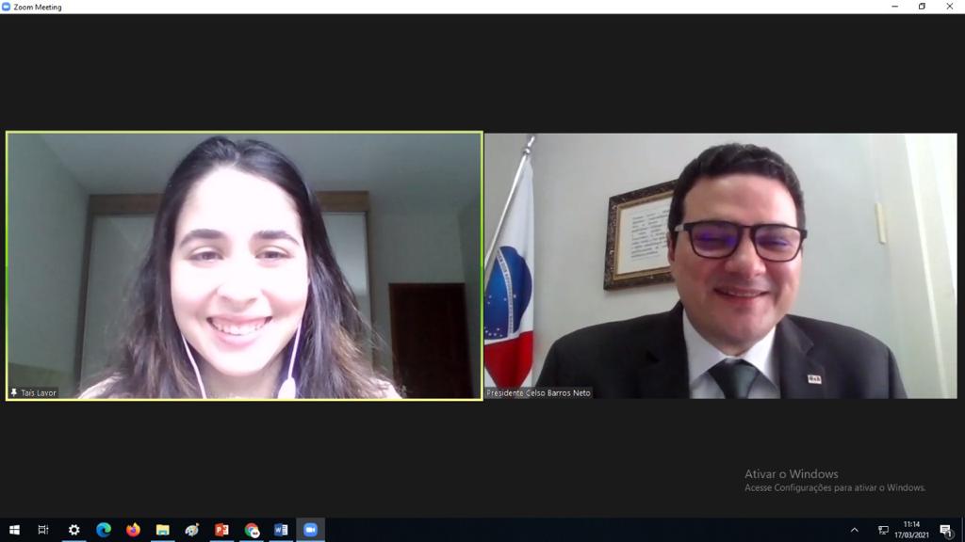Click the Zoom Meeting title bar icon
This screenshot has height=542, width=965.
7,7
